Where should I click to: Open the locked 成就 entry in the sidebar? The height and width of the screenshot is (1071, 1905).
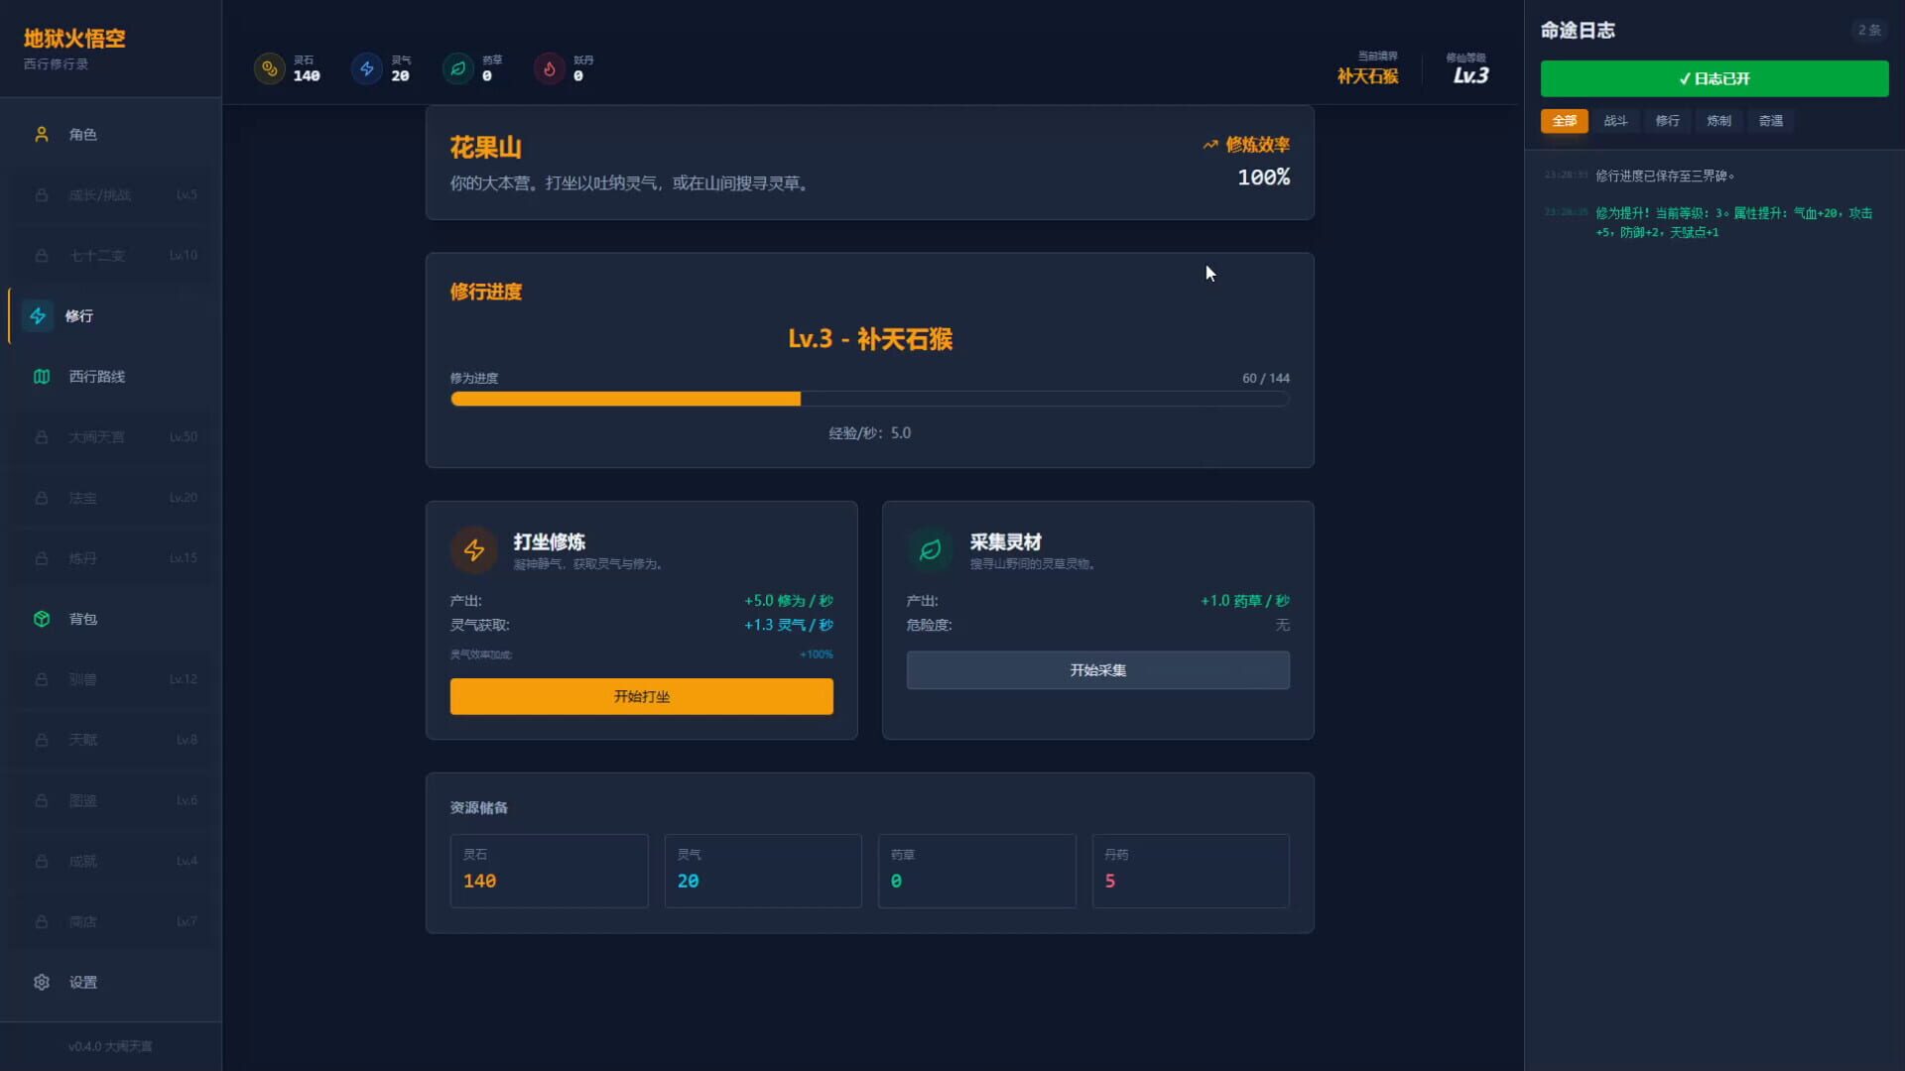click(112, 861)
